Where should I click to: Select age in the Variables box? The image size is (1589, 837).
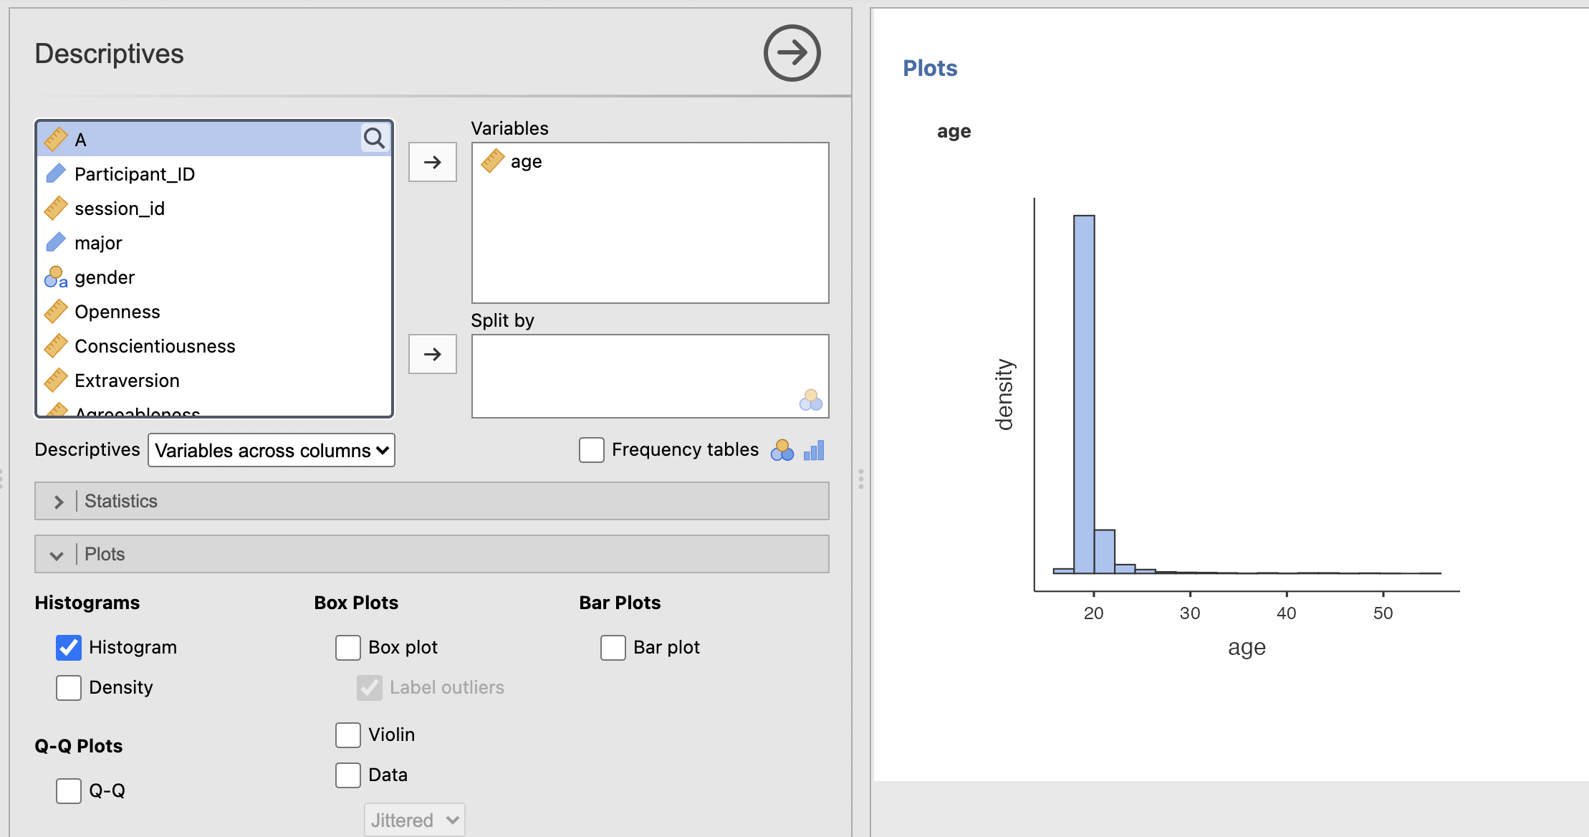coord(526,161)
